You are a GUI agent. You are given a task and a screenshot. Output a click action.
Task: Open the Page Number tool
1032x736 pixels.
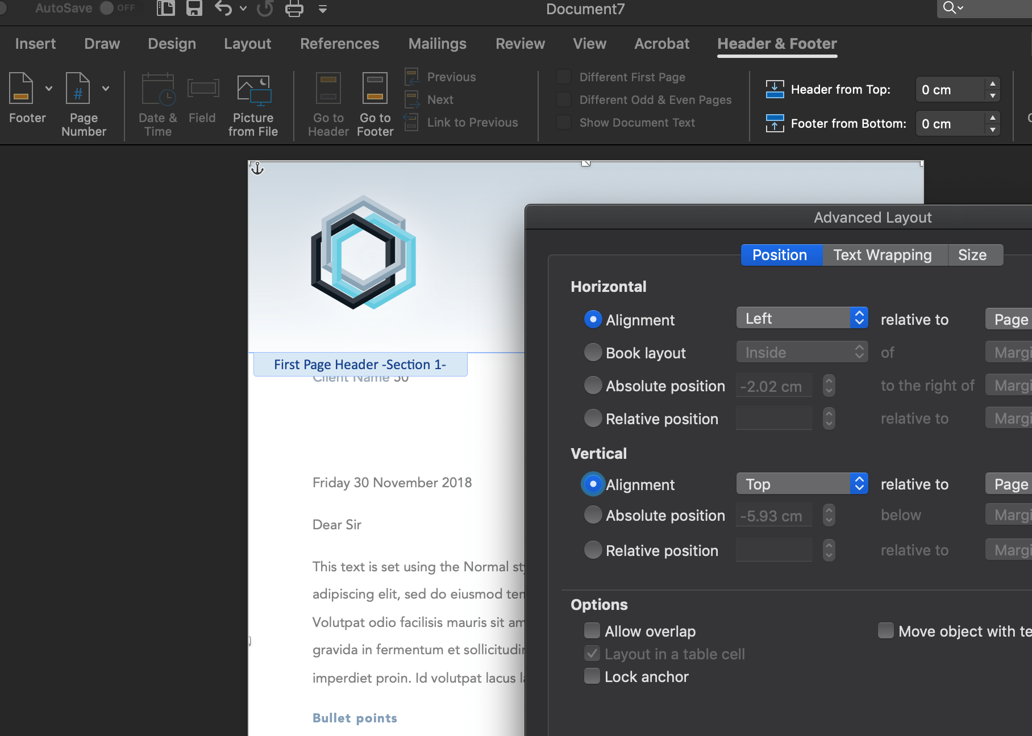(x=78, y=88)
